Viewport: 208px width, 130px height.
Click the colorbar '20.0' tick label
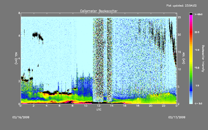[x=197, y=32]
